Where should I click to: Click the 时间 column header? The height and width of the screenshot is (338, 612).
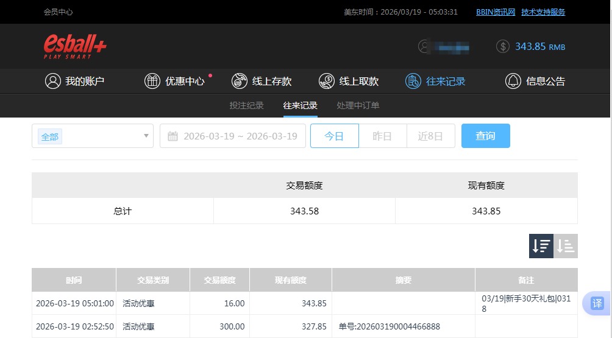click(x=74, y=280)
